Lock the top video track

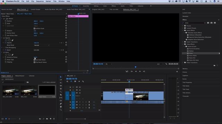70,87
